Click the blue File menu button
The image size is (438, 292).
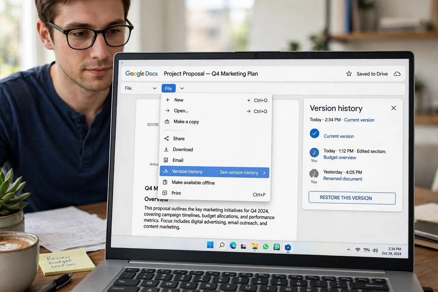[x=168, y=89]
